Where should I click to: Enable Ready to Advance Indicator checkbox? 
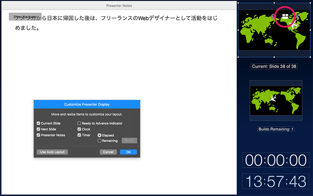click(x=79, y=123)
